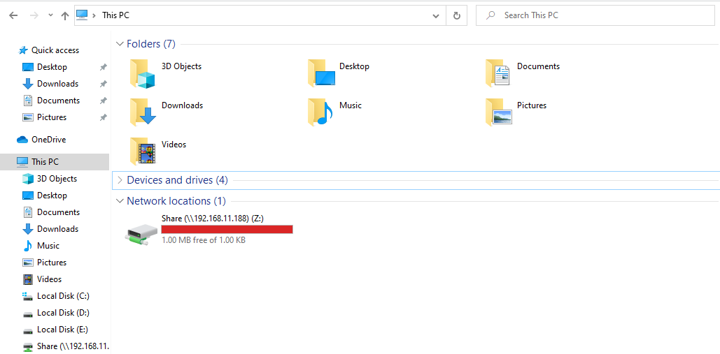Click the Local Disk (C:) drive icon in sidebar
The width and height of the screenshot is (720, 354).
28,296
